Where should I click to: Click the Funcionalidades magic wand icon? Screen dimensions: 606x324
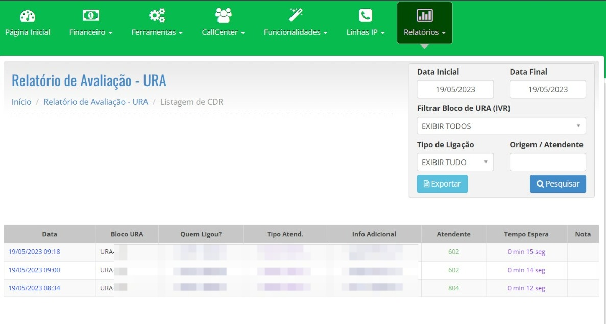[296, 15]
